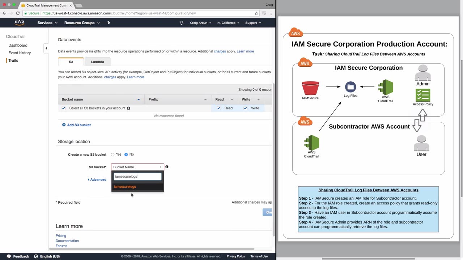The width and height of the screenshot is (463, 260).
Task: Open the Forums link
Action: coord(61,246)
